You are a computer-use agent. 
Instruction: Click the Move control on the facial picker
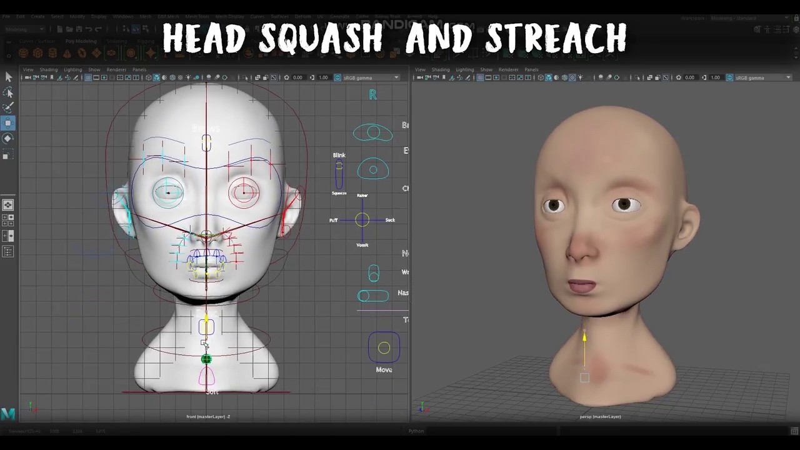(x=384, y=348)
